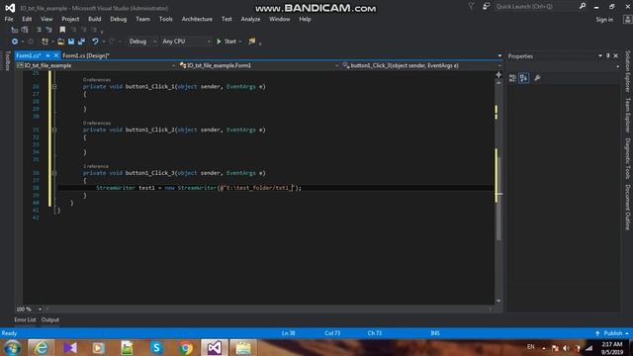
Task: Open Skype from the taskbar
Action: pos(156,347)
